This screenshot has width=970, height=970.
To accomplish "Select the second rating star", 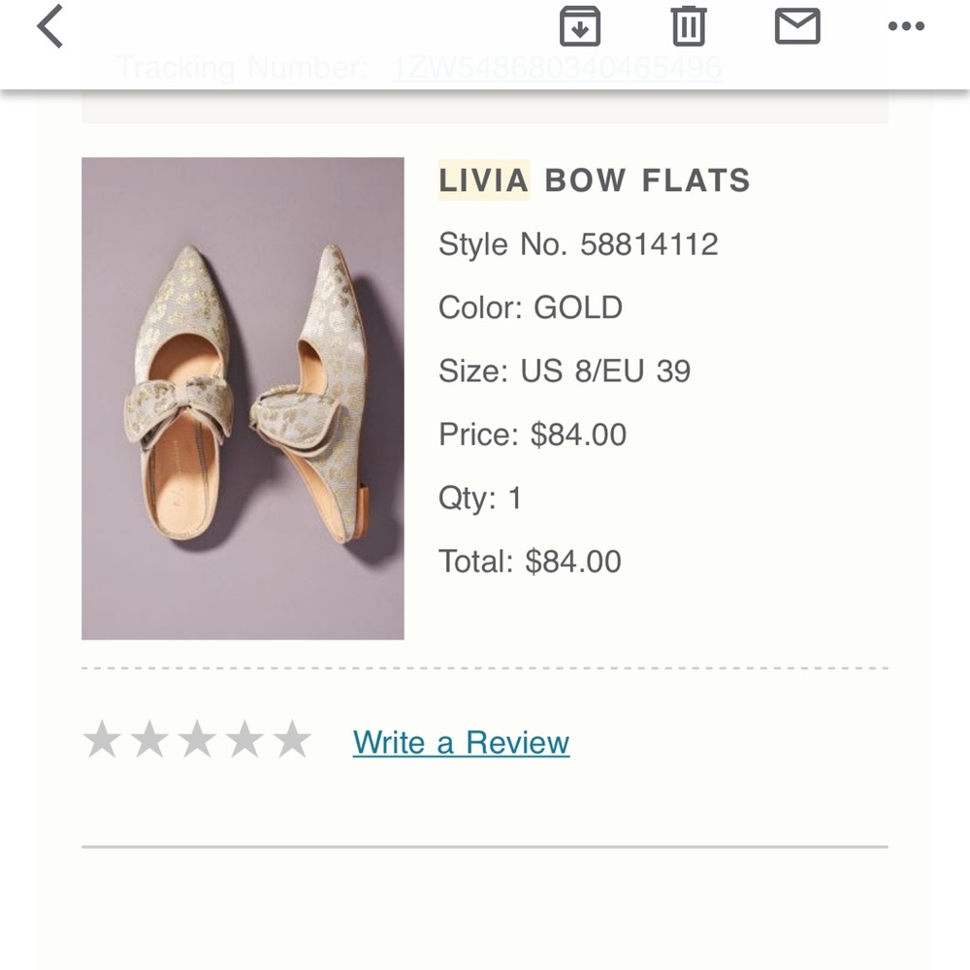I will click(148, 741).
